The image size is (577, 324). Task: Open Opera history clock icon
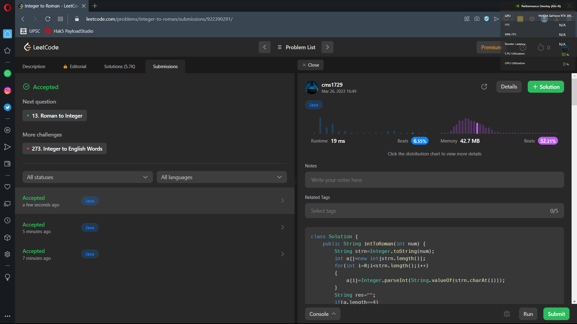(8, 220)
